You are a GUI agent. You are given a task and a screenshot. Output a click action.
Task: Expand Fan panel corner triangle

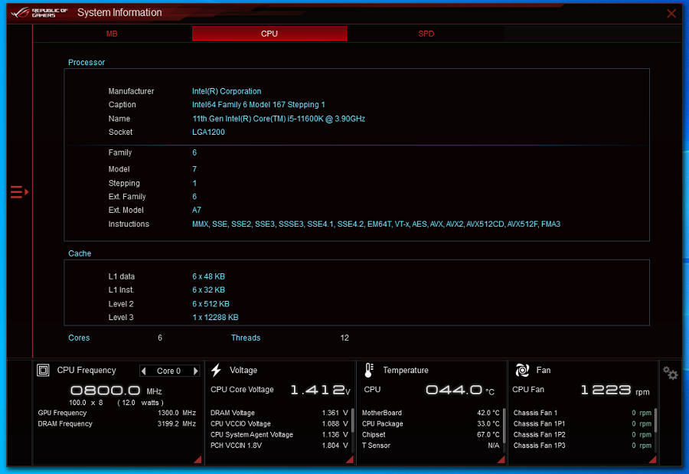point(652,459)
